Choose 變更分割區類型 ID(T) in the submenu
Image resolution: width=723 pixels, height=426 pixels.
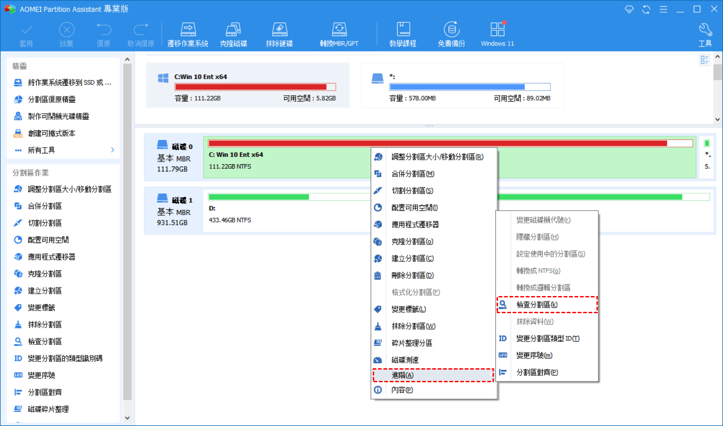(547, 338)
